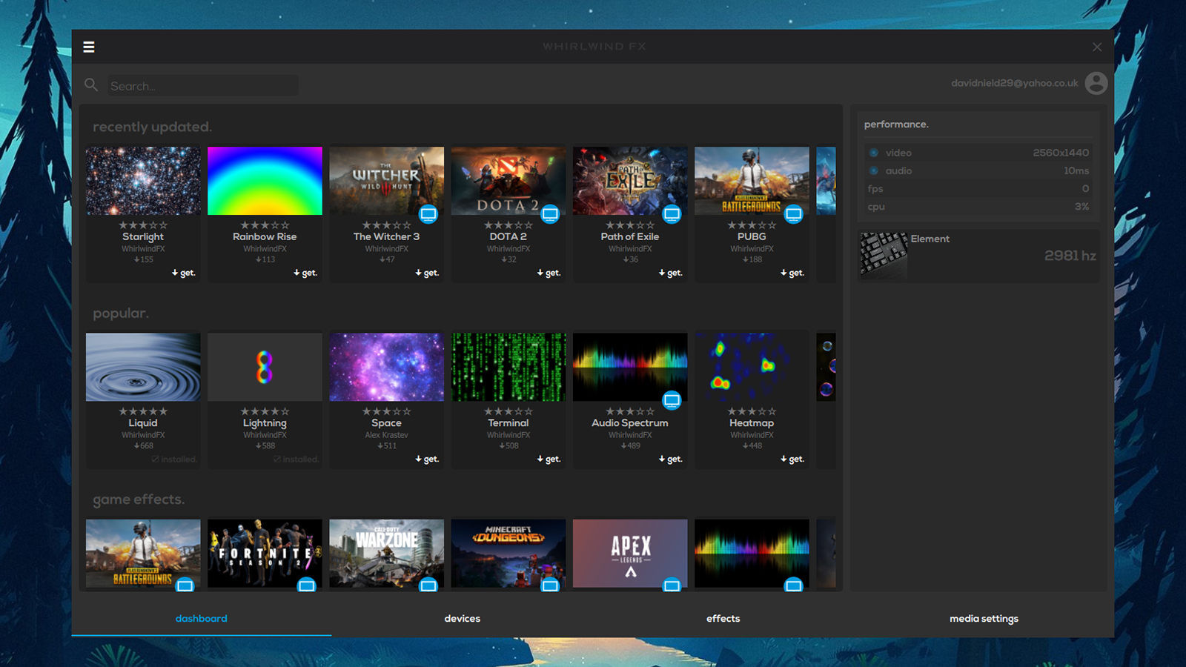Click the star rating under Lightning
Image resolution: width=1186 pixels, height=667 pixels.
pos(265,411)
